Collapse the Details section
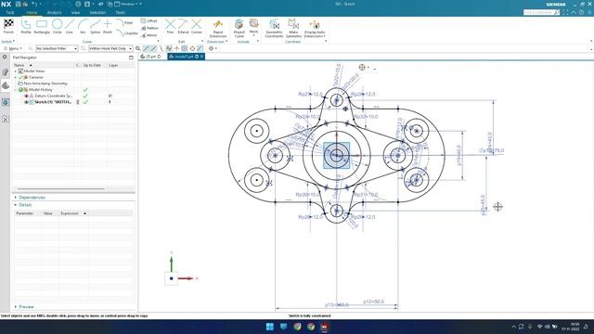Screen dimensions: 594x334 (16, 205)
